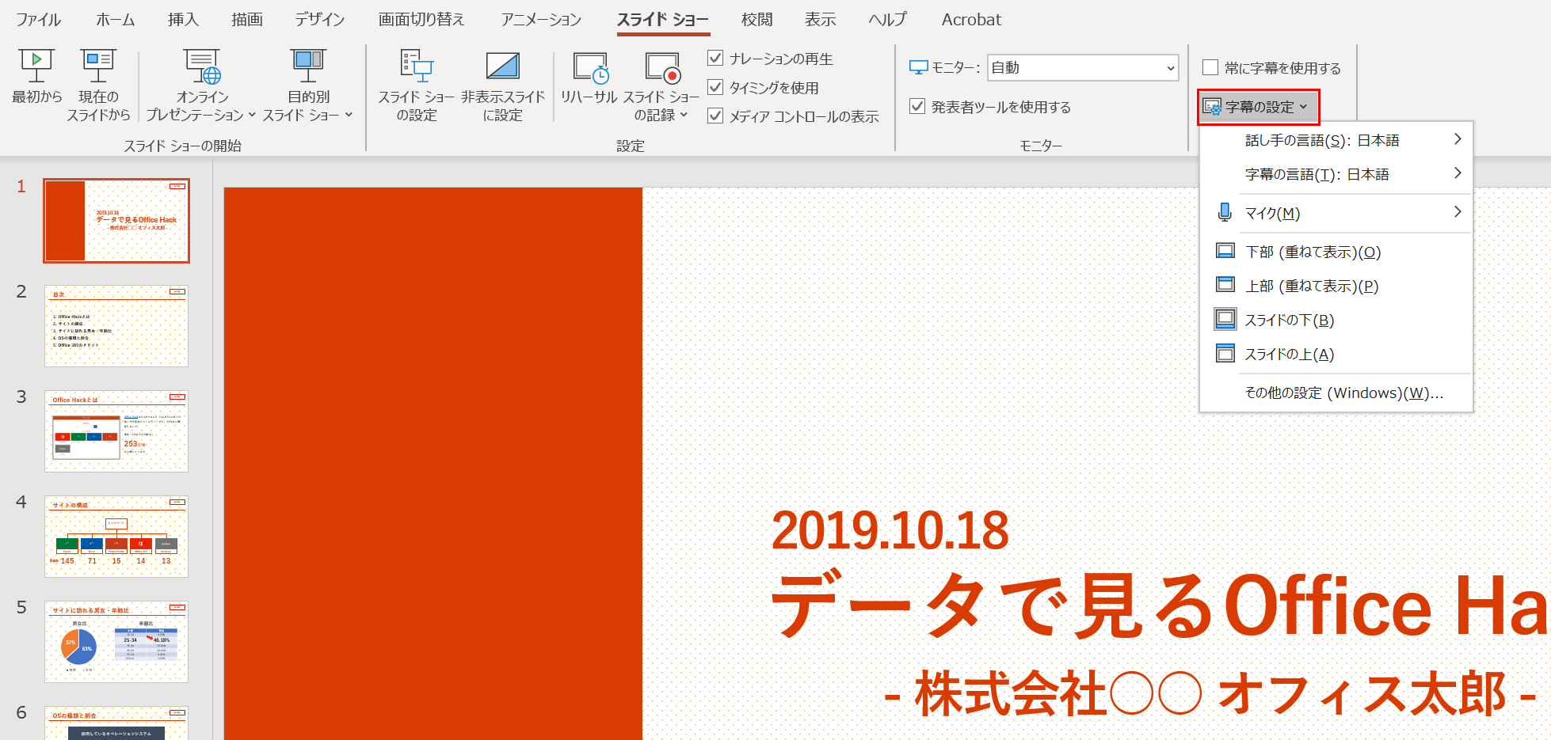Select スライドの下(B) menu item

[x=1336, y=320]
